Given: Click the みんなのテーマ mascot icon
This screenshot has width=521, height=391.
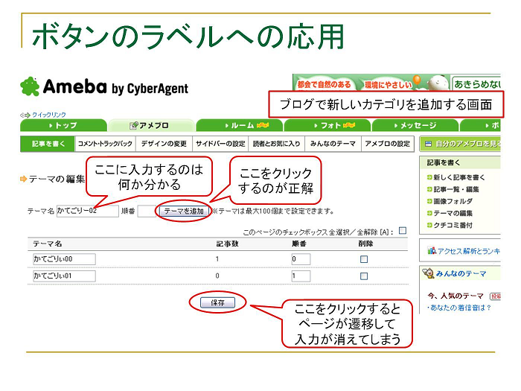Looking at the screenshot, I should point(428,273).
